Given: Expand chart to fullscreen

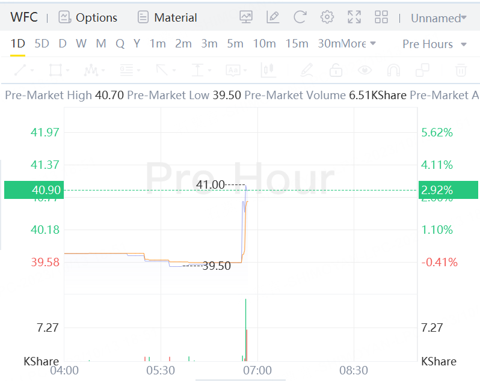Looking at the screenshot, I should tap(354, 17).
